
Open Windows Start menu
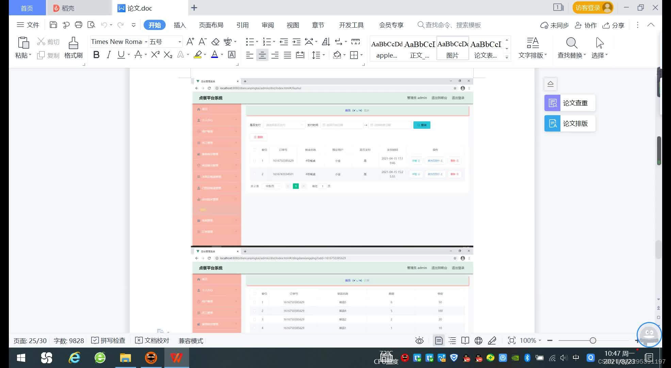(x=21, y=358)
